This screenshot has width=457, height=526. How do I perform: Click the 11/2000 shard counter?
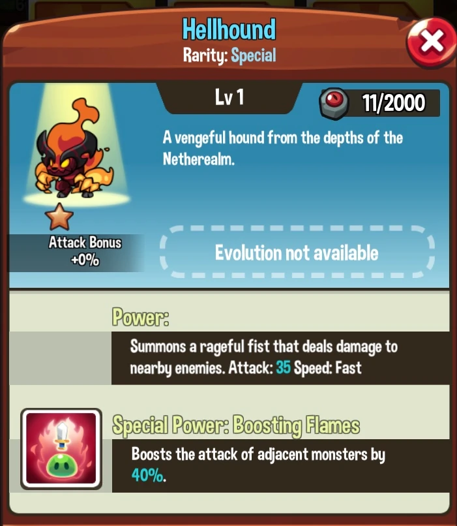click(x=393, y=102)
